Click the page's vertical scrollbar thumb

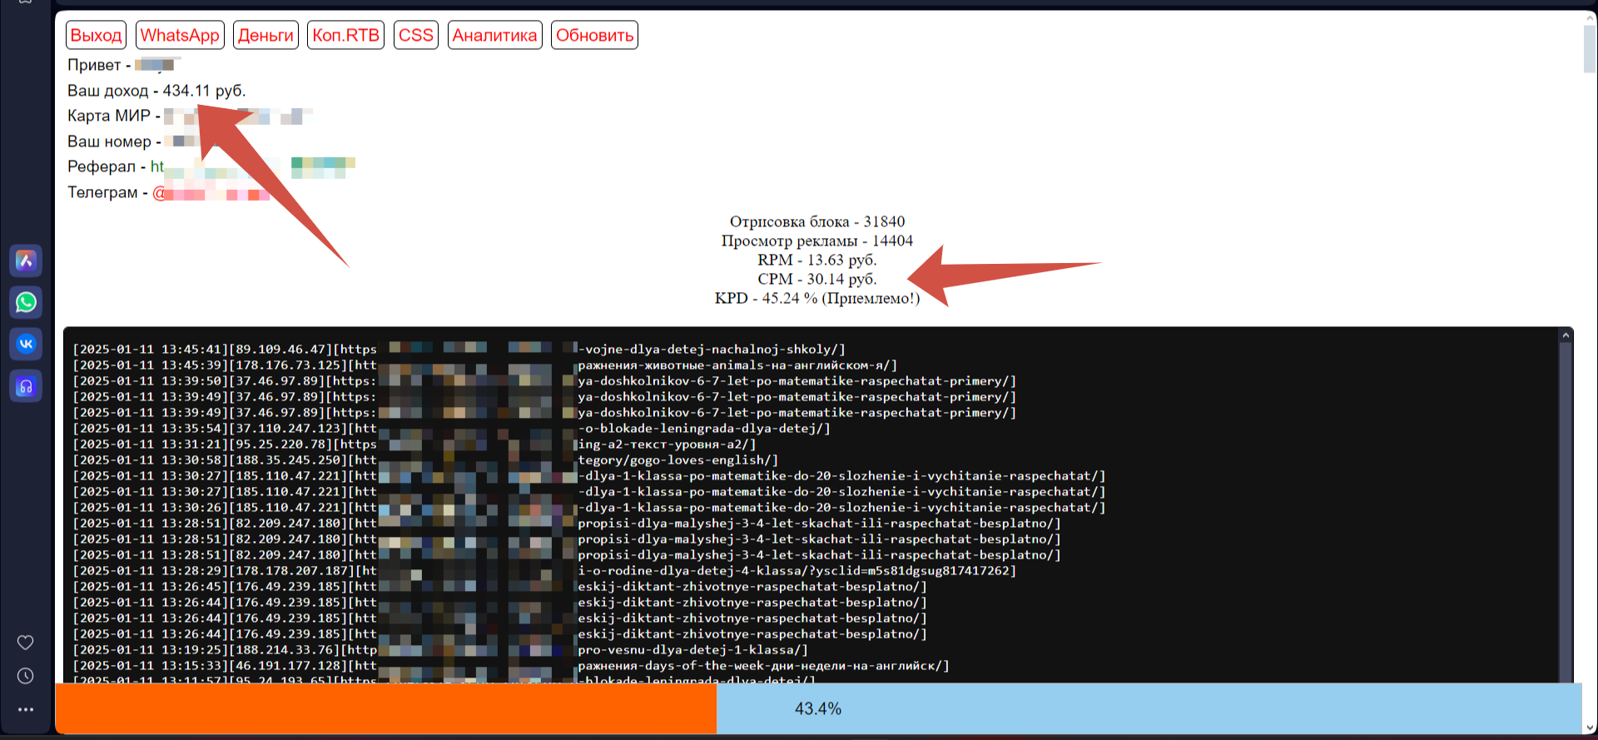tap(1590, 48)
